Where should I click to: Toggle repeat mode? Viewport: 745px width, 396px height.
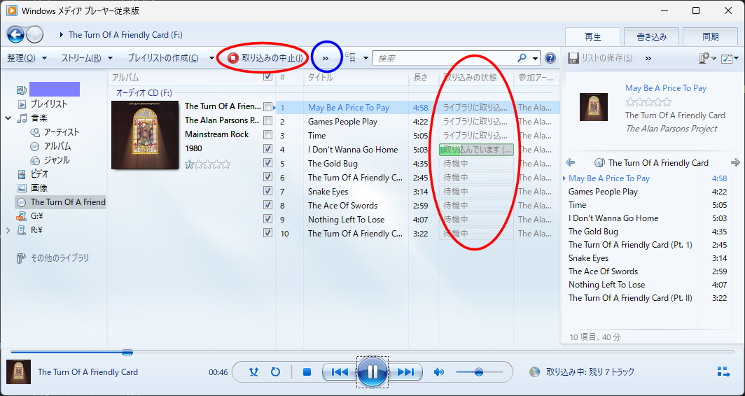pyautogui.click(x=275, y=372)
